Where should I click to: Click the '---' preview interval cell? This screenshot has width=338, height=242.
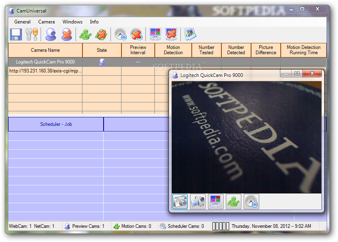[x=138, y=62]
